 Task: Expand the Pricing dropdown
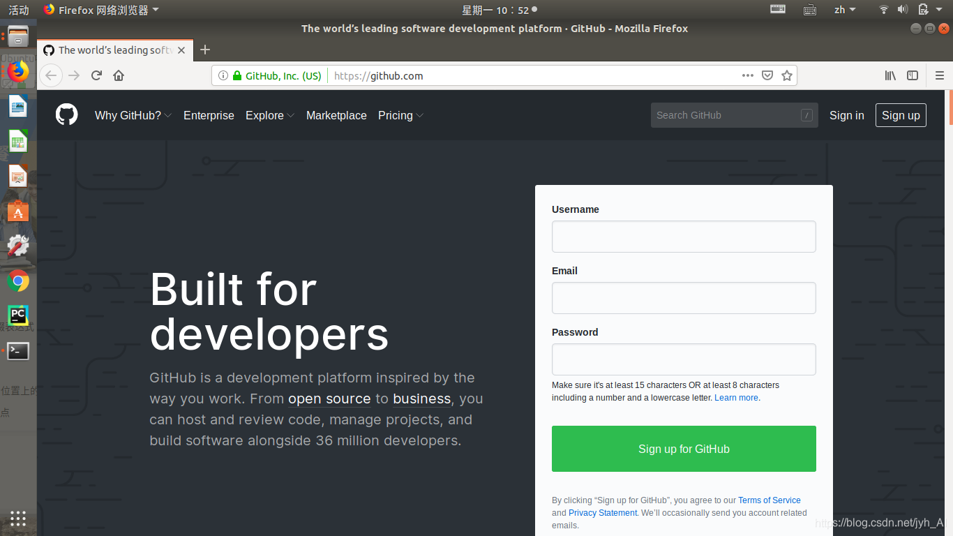[401, 115]
